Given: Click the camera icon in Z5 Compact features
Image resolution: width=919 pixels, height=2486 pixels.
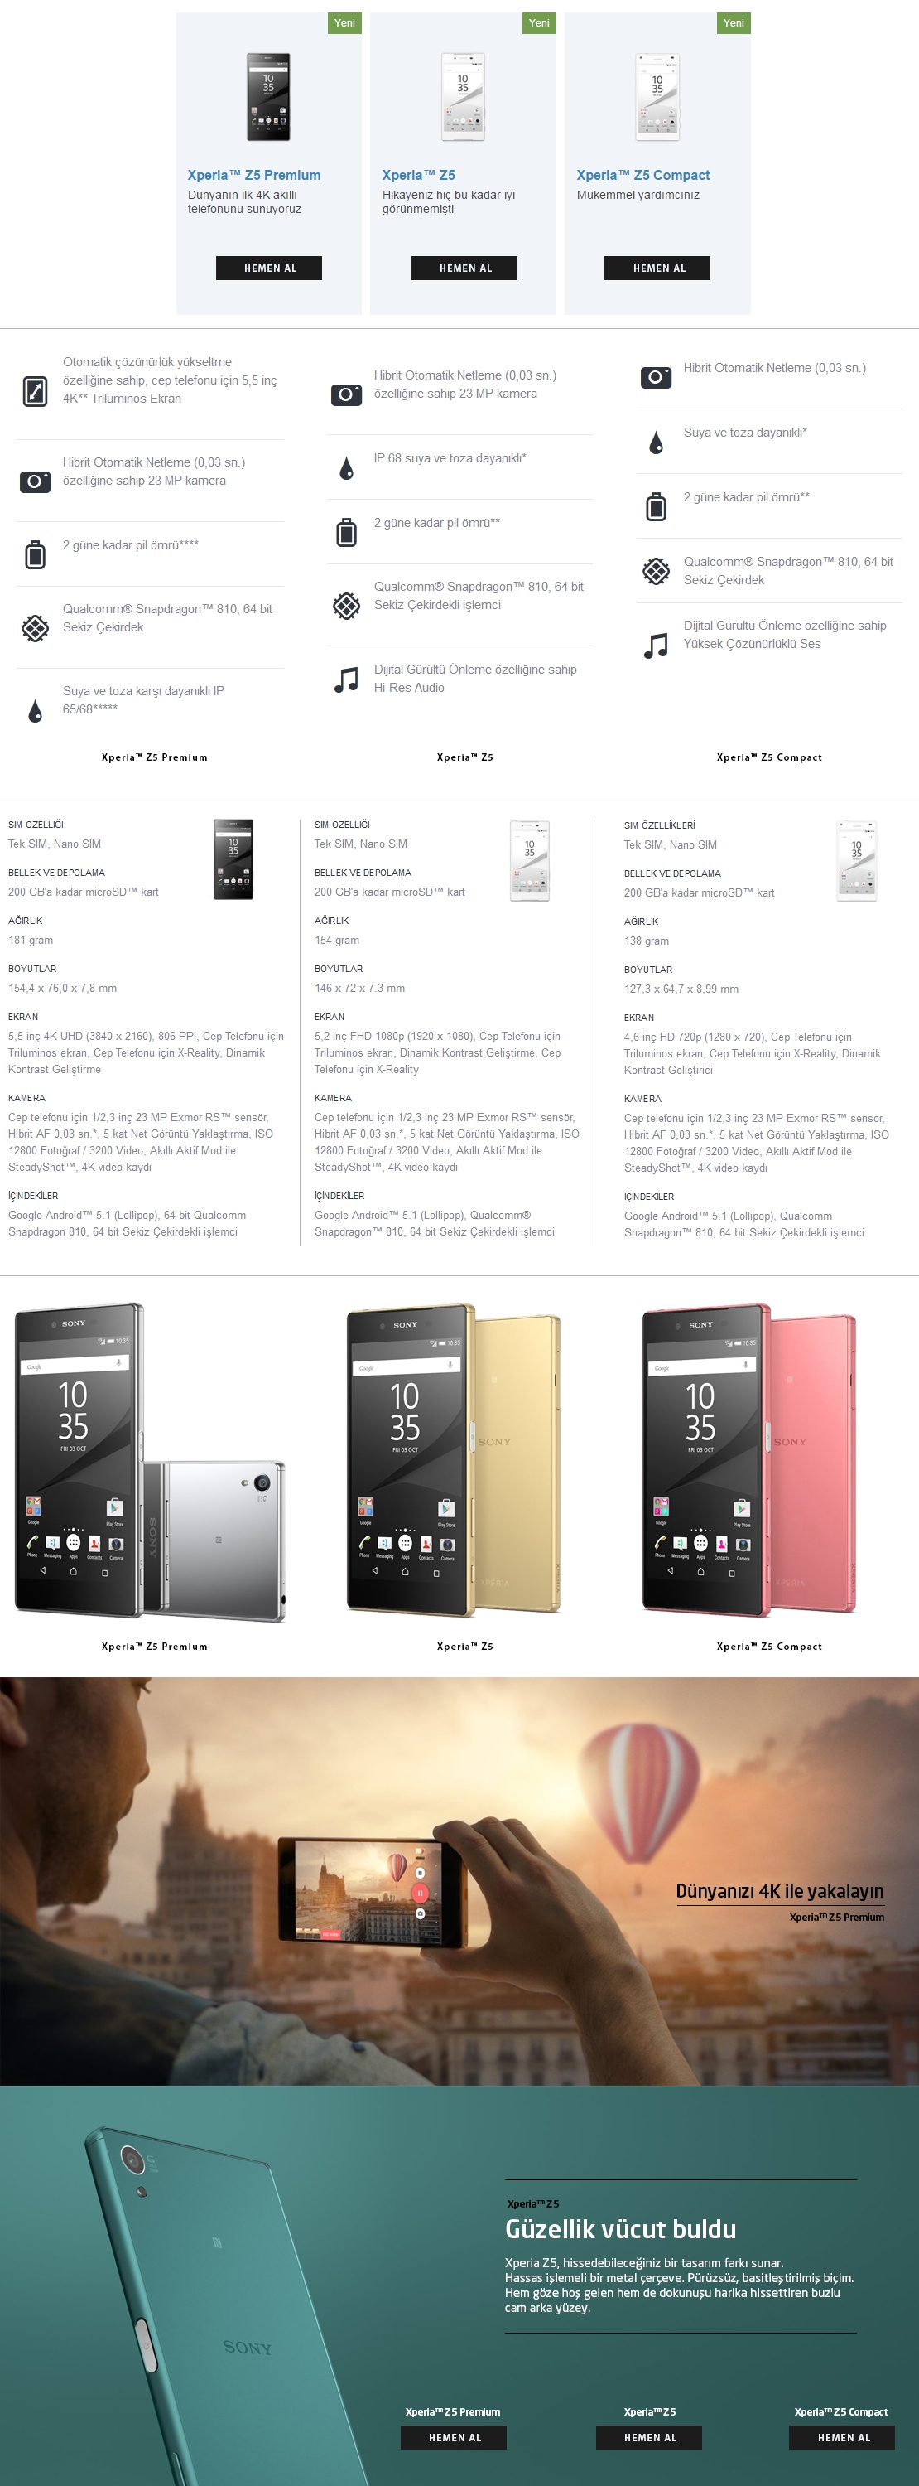Looking at the screenshot, I should [x=656, y=377].
